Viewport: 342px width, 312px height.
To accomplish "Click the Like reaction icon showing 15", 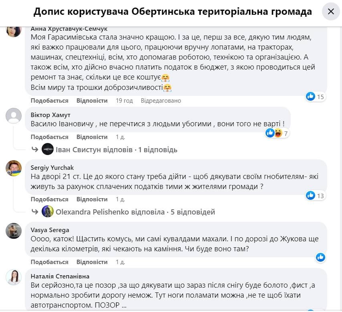I will pyautogui.click(x=310, y=96).
